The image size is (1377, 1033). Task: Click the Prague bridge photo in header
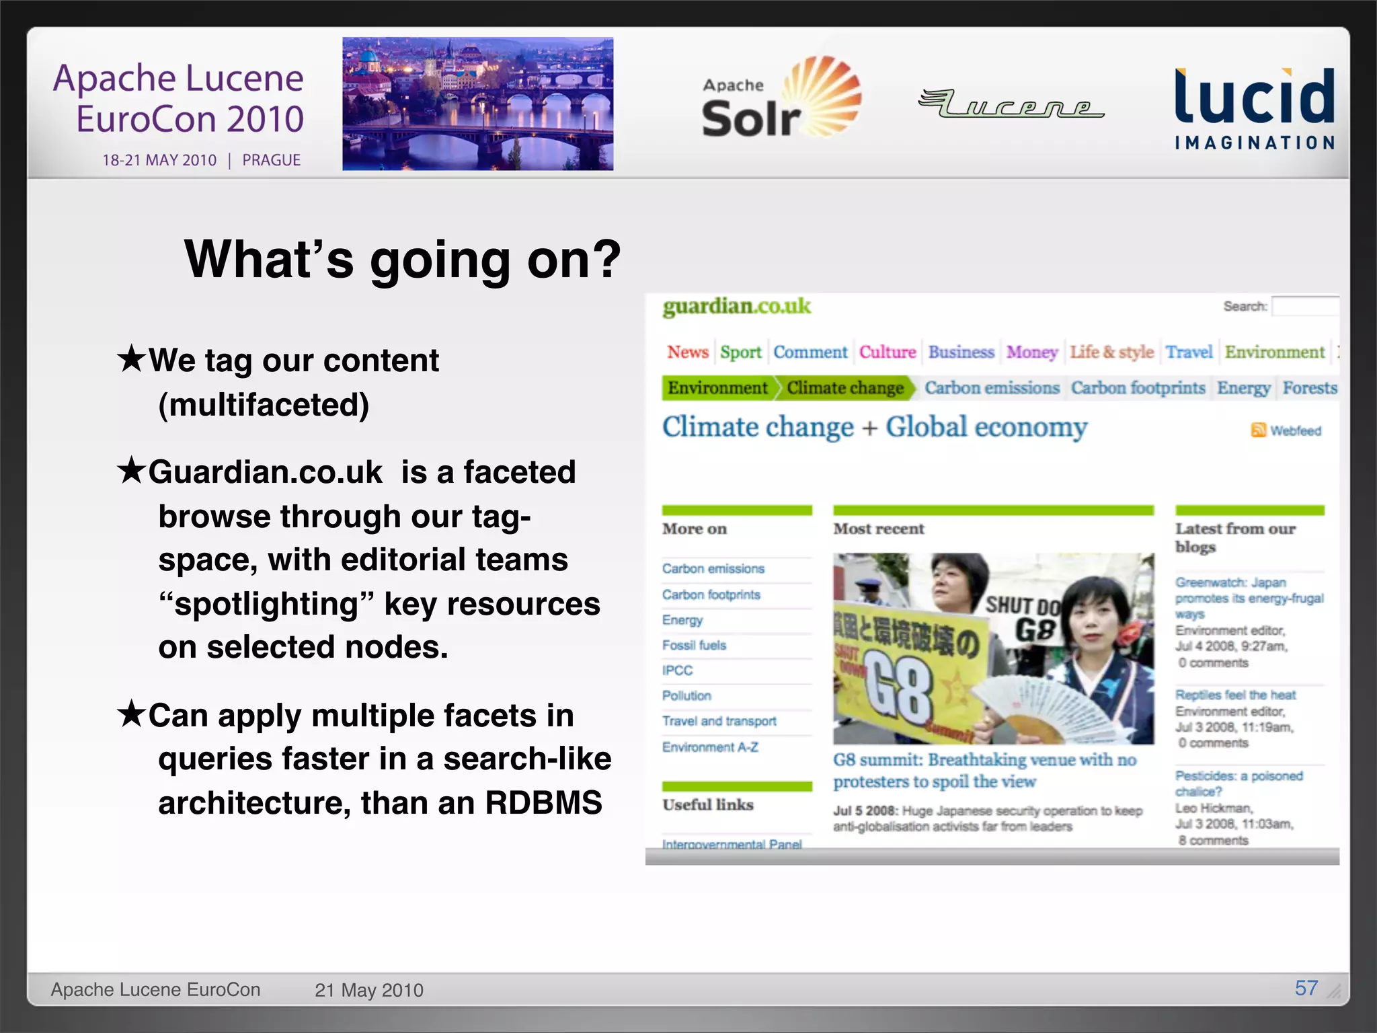tap(478, 104)
